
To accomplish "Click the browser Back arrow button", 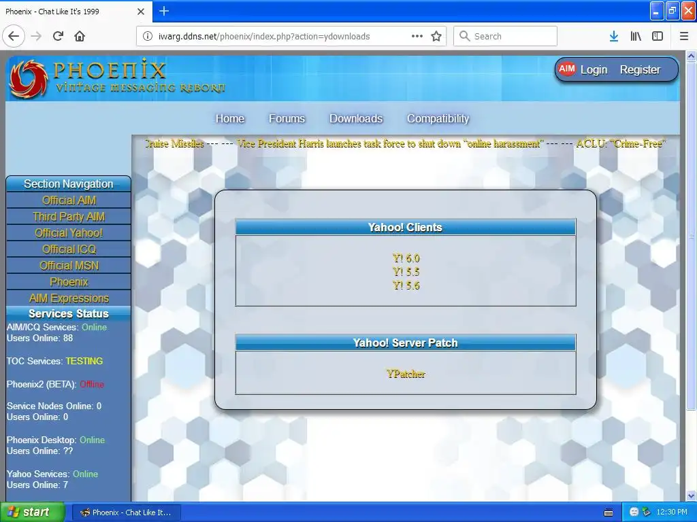I will [14, 36].
